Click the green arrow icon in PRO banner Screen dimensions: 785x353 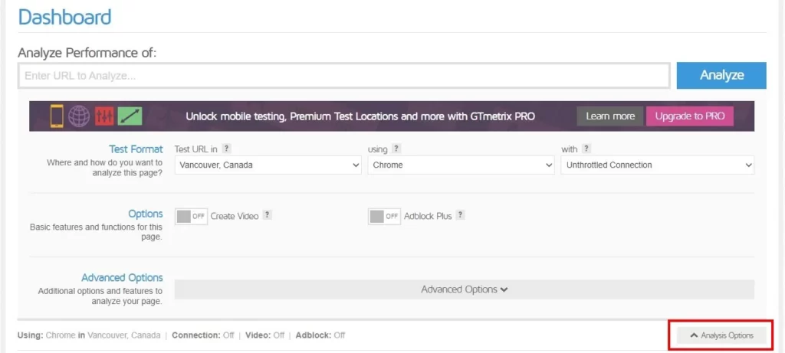coord(130,116)
